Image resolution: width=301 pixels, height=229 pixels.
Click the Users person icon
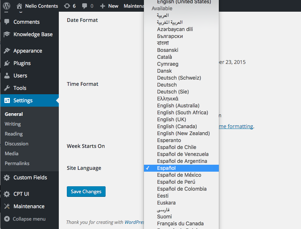7,76
